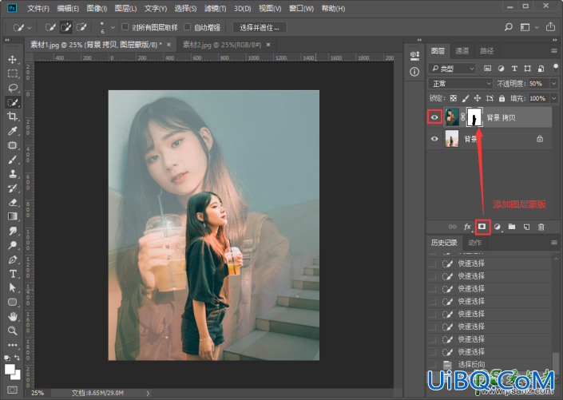
Task: Open the fill 100% dropdown arrow
Action: [x=553, y=98]
